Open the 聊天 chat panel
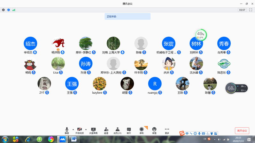This screenshot has width=255, height=143. 129,130
